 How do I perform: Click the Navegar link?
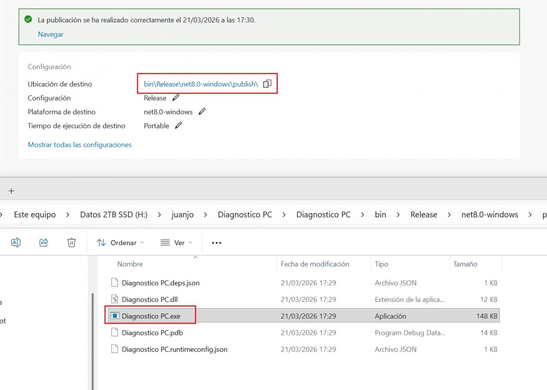click(50, 34)
